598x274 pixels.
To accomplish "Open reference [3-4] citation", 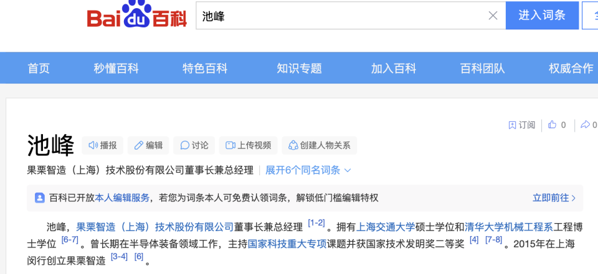I will click(119, 257).
